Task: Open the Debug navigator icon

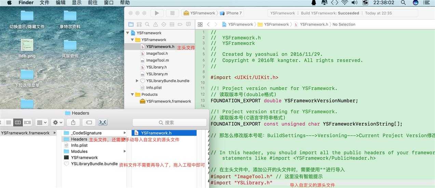Action: click(x=172, y=24)
